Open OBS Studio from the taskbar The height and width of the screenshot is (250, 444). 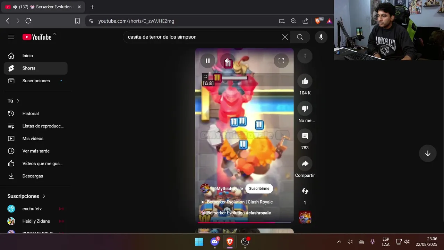click(x=245, y=242)
